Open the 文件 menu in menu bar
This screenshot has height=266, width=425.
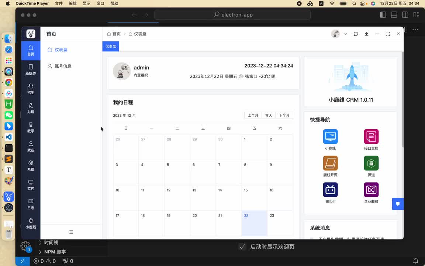coord(59,4)
